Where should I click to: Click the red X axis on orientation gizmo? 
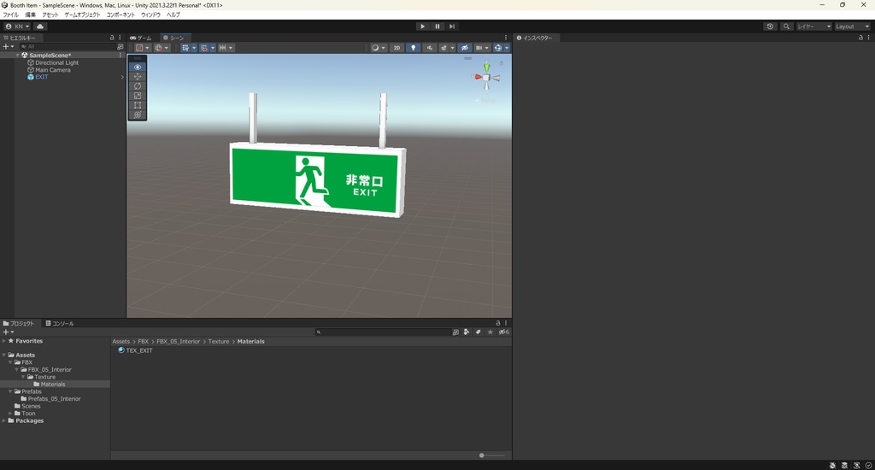(478, 77)
